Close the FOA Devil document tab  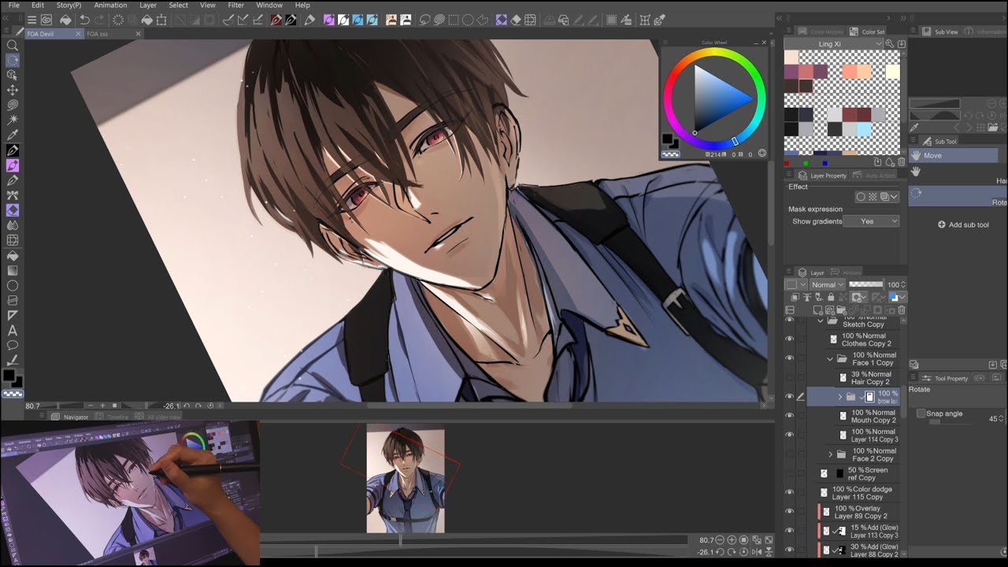coord(78,34)
